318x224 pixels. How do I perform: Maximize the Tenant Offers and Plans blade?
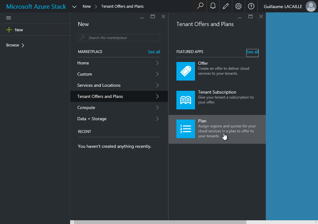(x=251, y=16)
